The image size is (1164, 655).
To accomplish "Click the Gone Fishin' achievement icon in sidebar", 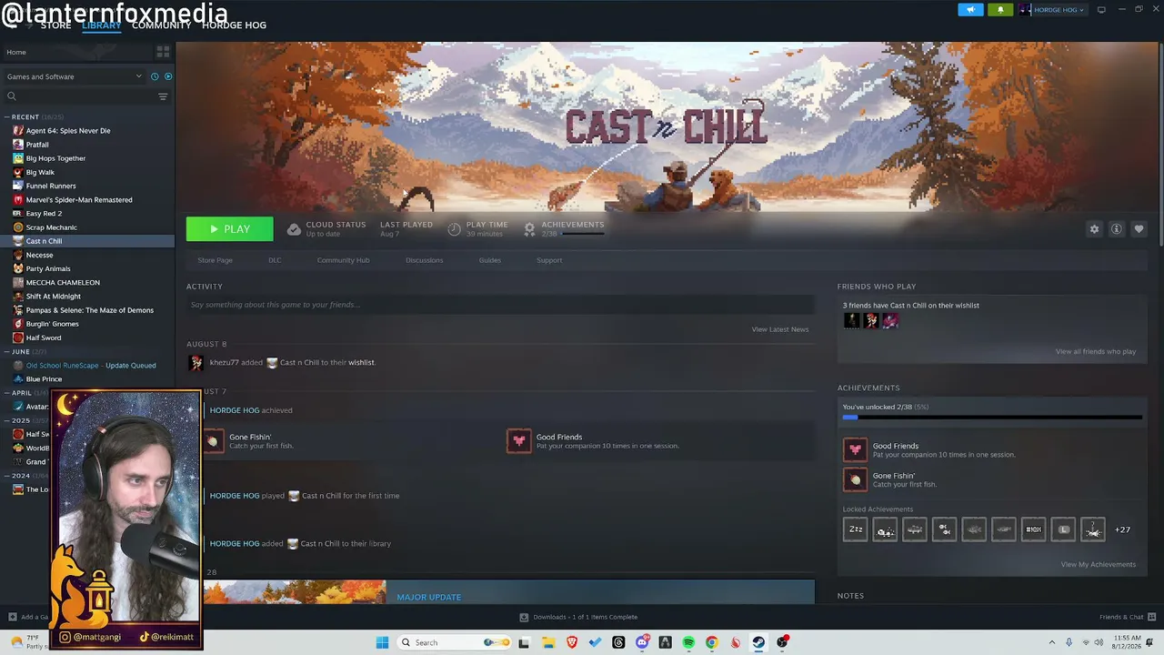I will click(x=855, y=479).
